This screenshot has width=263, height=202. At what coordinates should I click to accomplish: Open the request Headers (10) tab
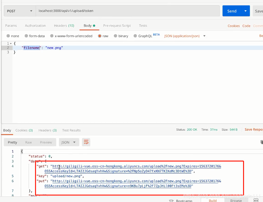(64, 26)
